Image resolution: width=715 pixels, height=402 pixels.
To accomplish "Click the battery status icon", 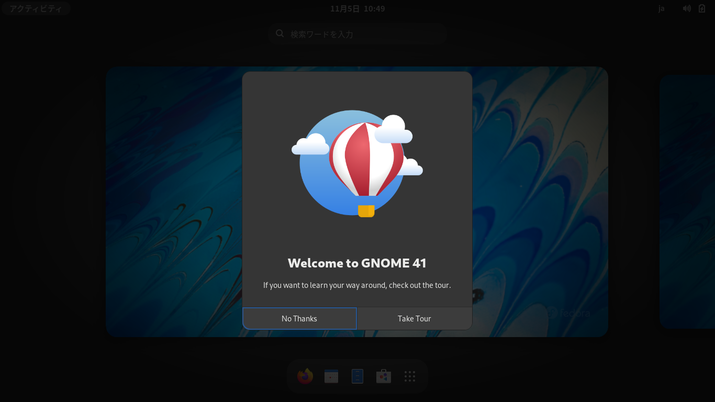I will pyautogui.click(x=702, y=8).
